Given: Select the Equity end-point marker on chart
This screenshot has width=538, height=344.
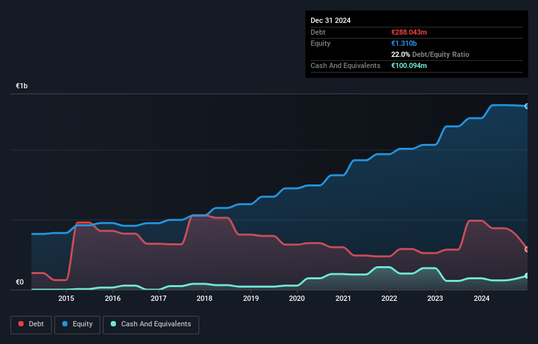Looking at the screenshot, I should tap(527, 107).
